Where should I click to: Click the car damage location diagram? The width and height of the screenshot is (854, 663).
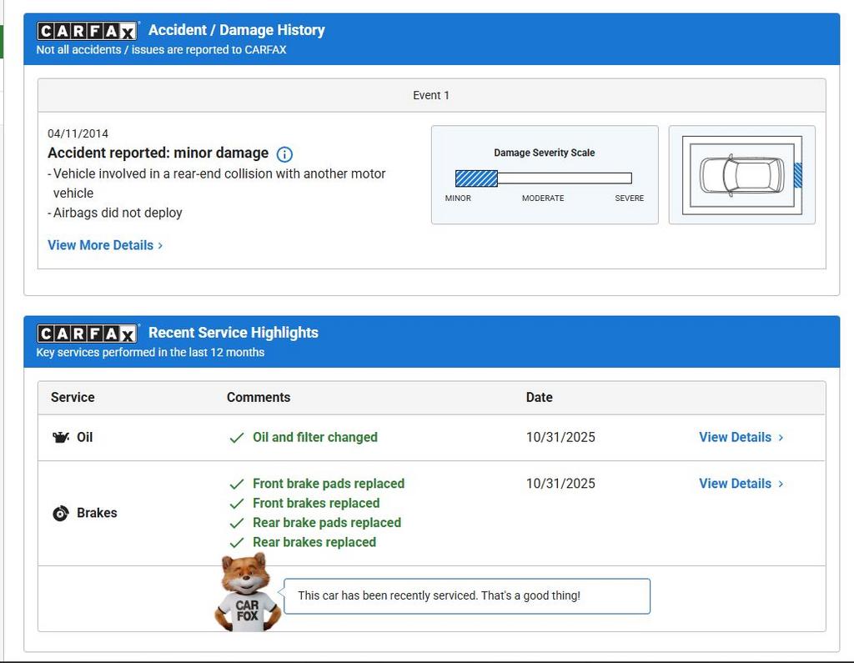click(x=741, y=175)
